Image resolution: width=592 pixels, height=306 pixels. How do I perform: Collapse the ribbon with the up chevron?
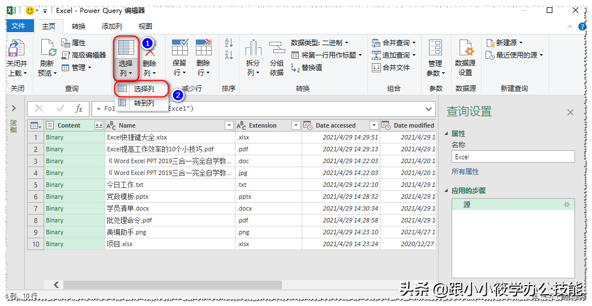(570, 27)
